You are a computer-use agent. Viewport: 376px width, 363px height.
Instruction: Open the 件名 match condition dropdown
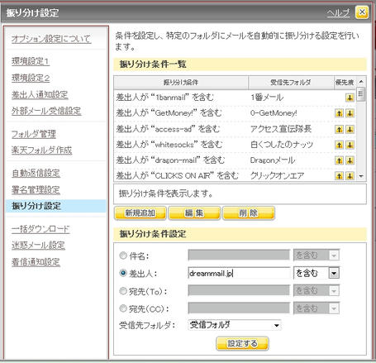pos(317,256)
